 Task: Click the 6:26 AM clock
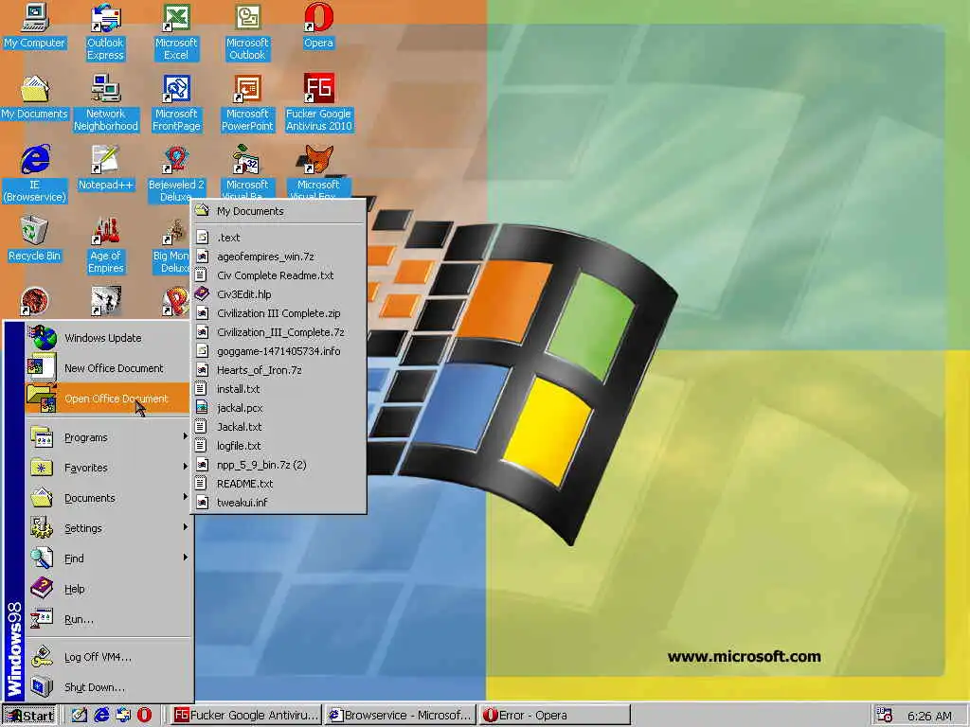pyautogui.click(x=929, y=716)
